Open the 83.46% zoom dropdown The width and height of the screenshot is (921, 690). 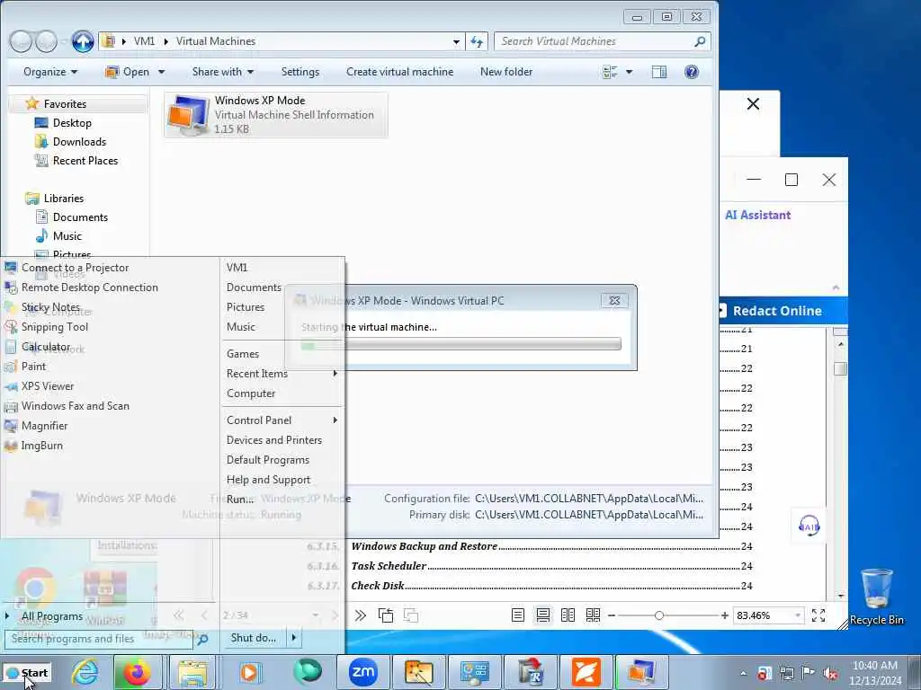pos(798,615)
